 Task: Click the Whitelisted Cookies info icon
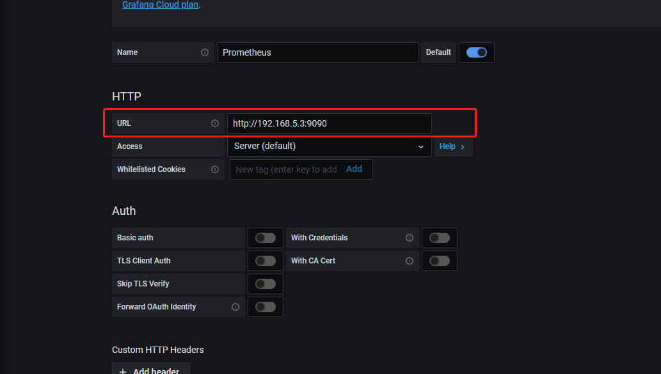click(215, 169)
